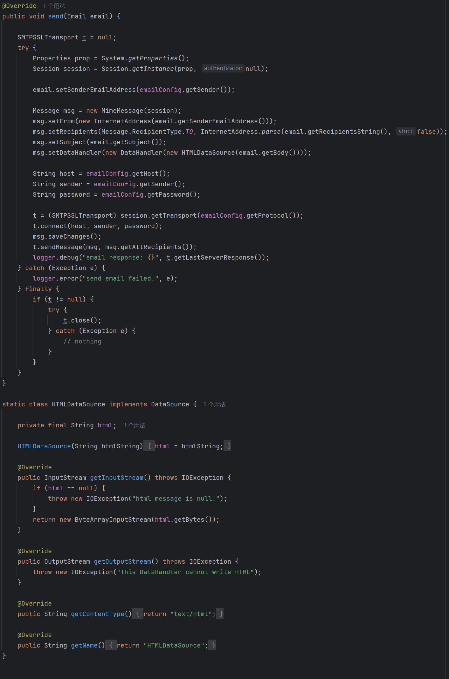Open usages hint next to class HTMLDataSource declaration

tap(214, 404)
